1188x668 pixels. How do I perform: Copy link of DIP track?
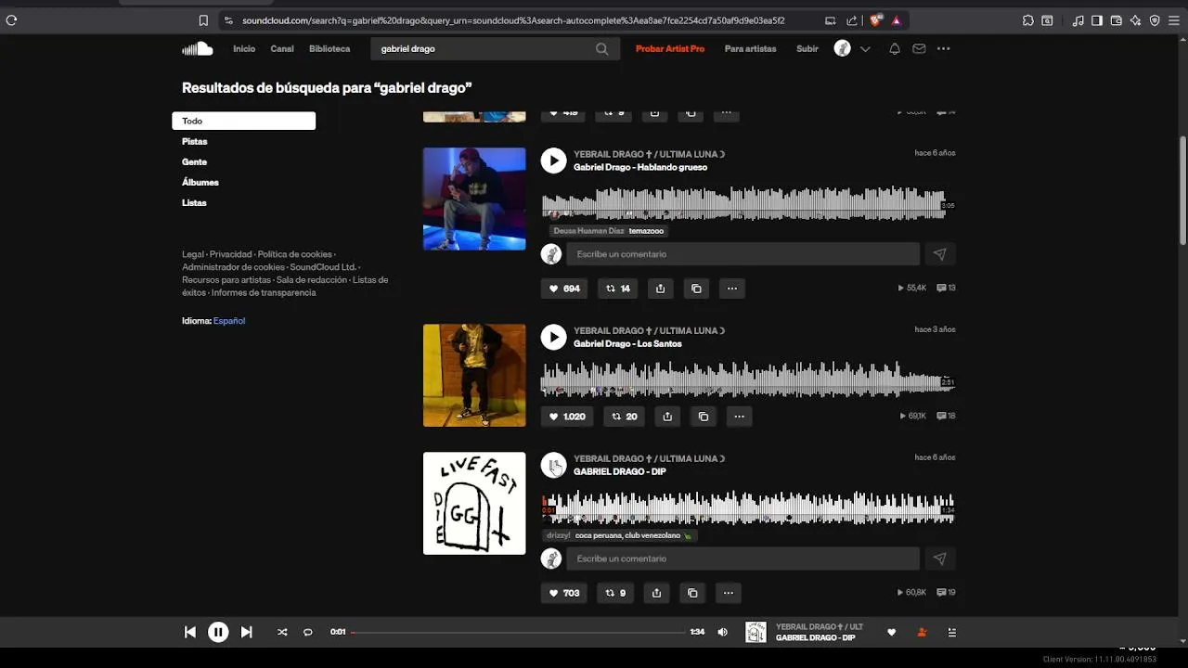pos(692,593)
